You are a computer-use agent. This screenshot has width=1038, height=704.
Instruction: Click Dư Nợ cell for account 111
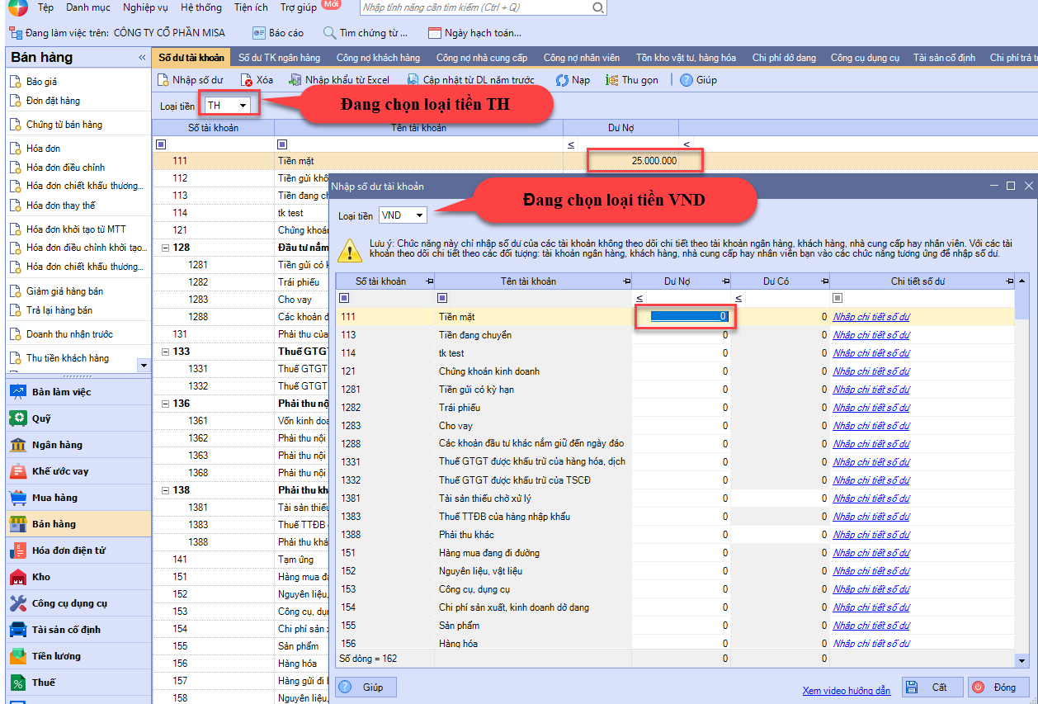[685, 316]
